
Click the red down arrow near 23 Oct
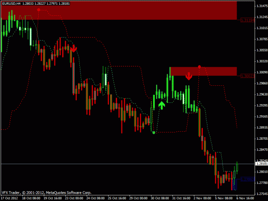click(73, 48)
